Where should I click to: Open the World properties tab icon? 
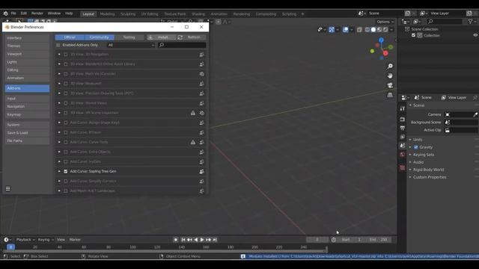(403, 155)
